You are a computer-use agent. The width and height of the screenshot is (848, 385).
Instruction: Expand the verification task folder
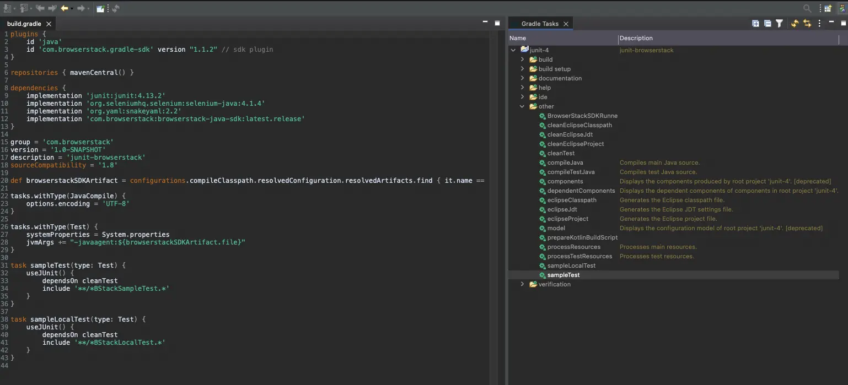[522, 284]
